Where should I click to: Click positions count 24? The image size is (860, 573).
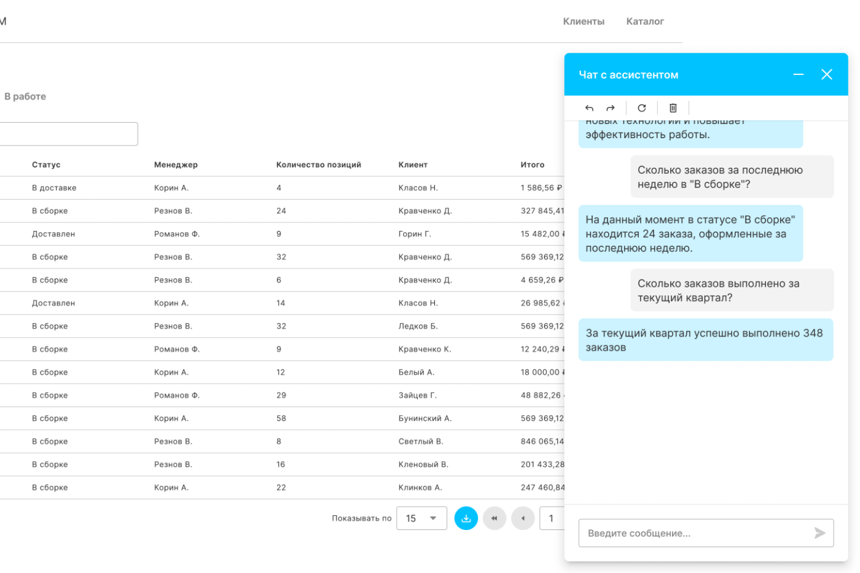click(281, 211)
